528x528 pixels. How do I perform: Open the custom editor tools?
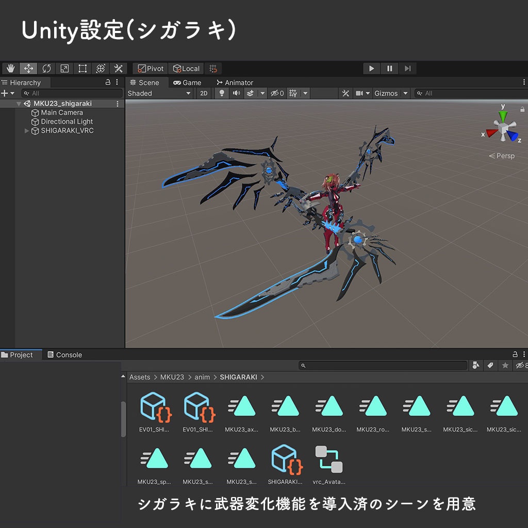click(118, 69)
